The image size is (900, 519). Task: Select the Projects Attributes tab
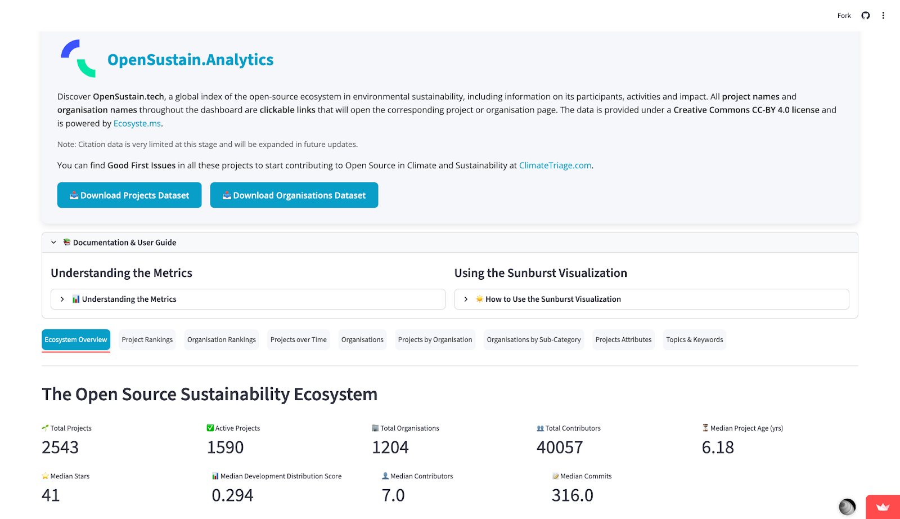623,340
